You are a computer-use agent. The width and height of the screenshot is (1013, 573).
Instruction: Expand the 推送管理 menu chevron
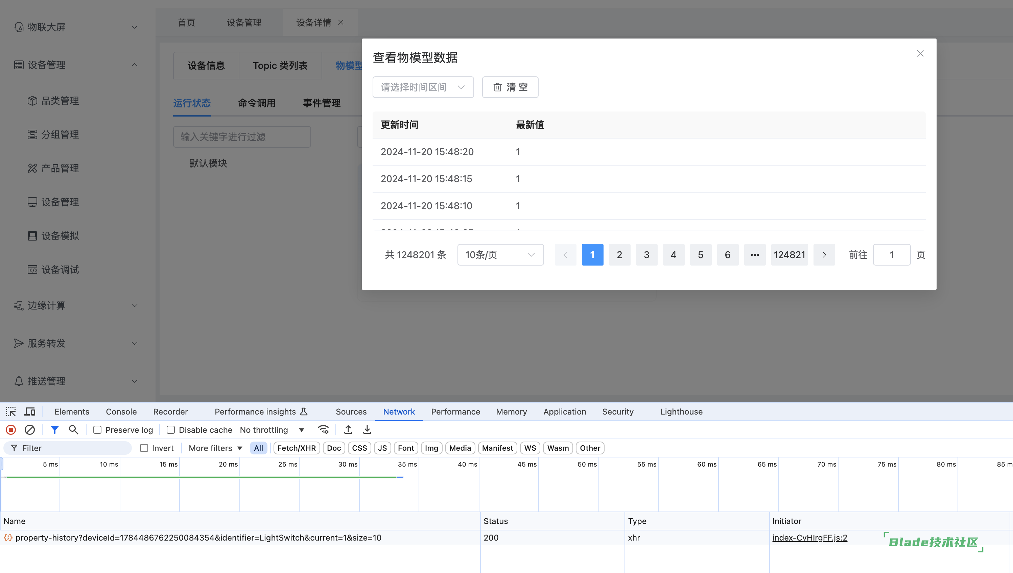pos(134,381)
